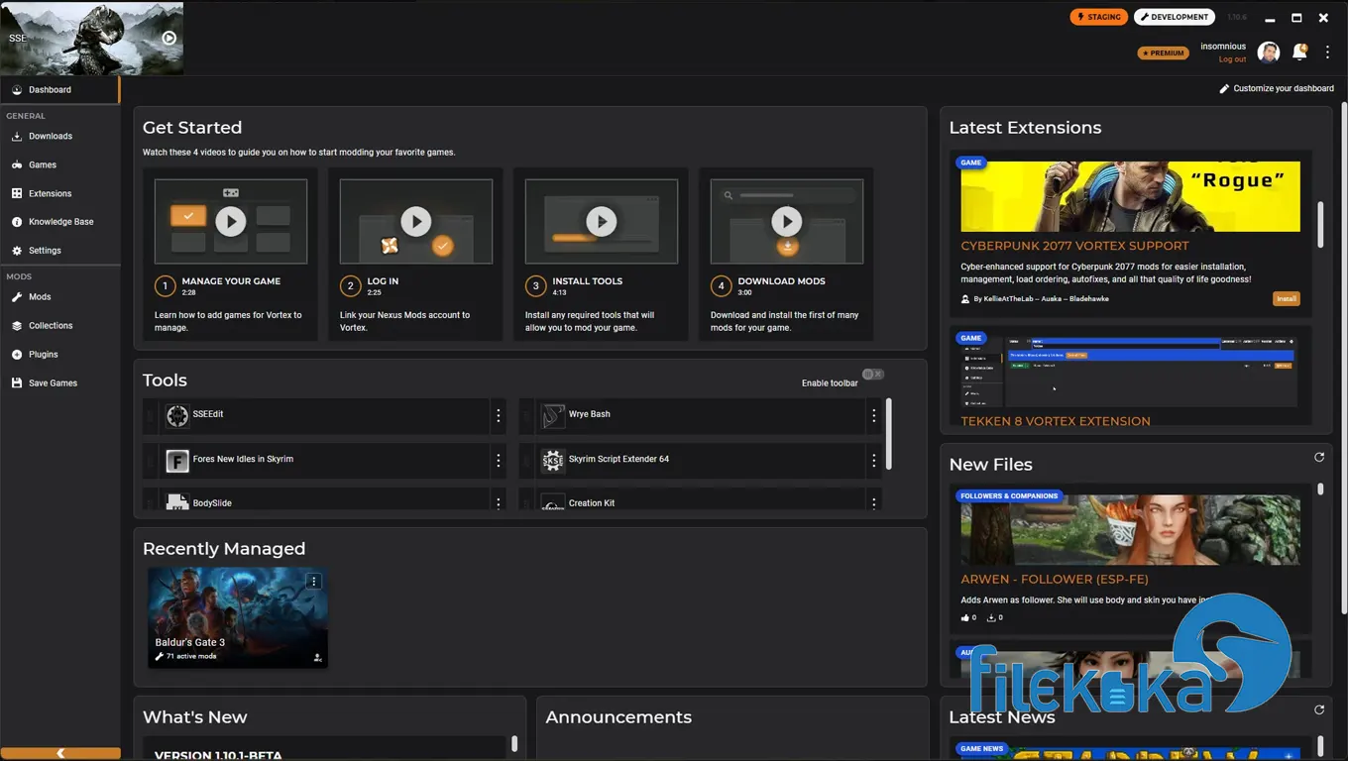
Task: Click the Creation Kit tool icon
Action: tap(553, 502)
